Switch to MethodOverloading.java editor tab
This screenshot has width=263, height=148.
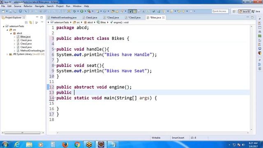pos(62,17)
